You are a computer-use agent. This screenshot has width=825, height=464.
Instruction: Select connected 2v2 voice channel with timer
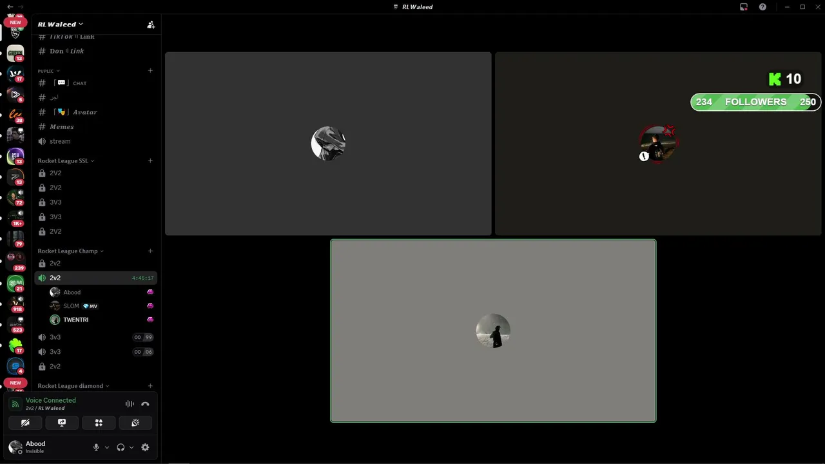[x=95, y=278]
